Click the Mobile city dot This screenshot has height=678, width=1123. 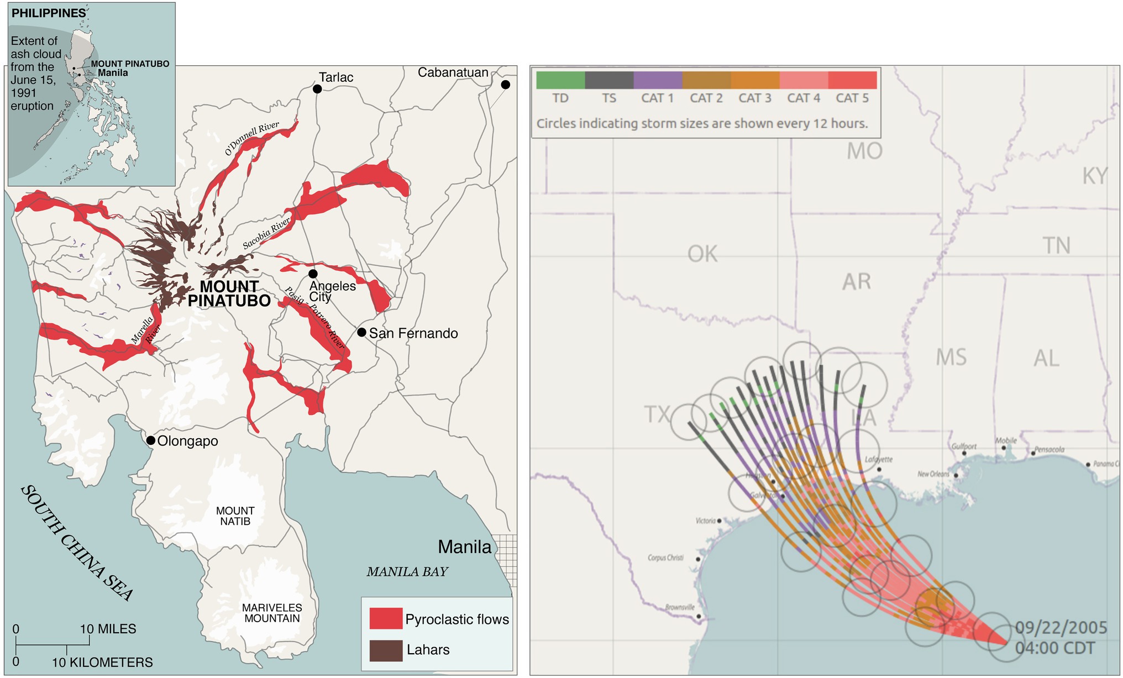coord(1004,448)
